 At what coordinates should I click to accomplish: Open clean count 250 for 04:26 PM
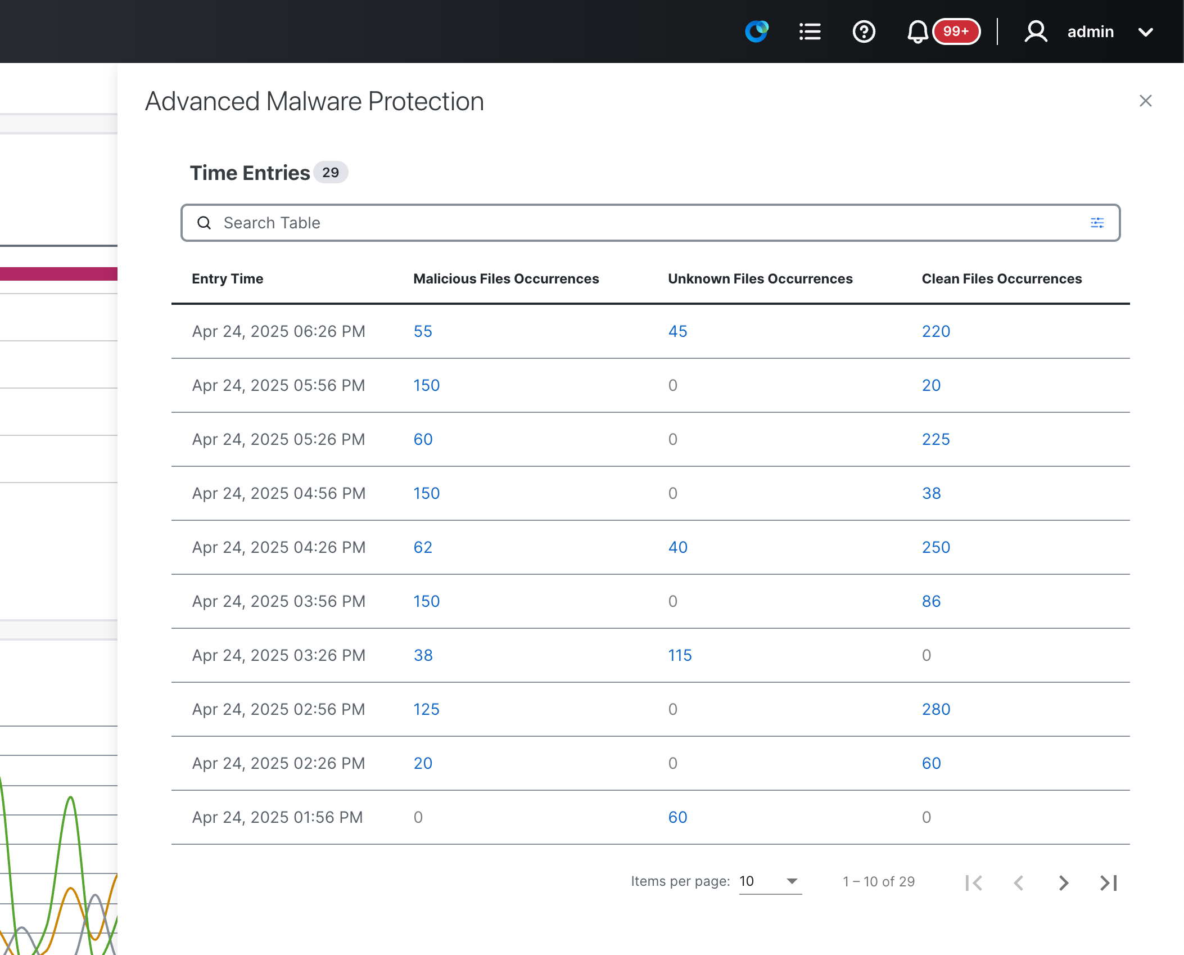[936, 547]
